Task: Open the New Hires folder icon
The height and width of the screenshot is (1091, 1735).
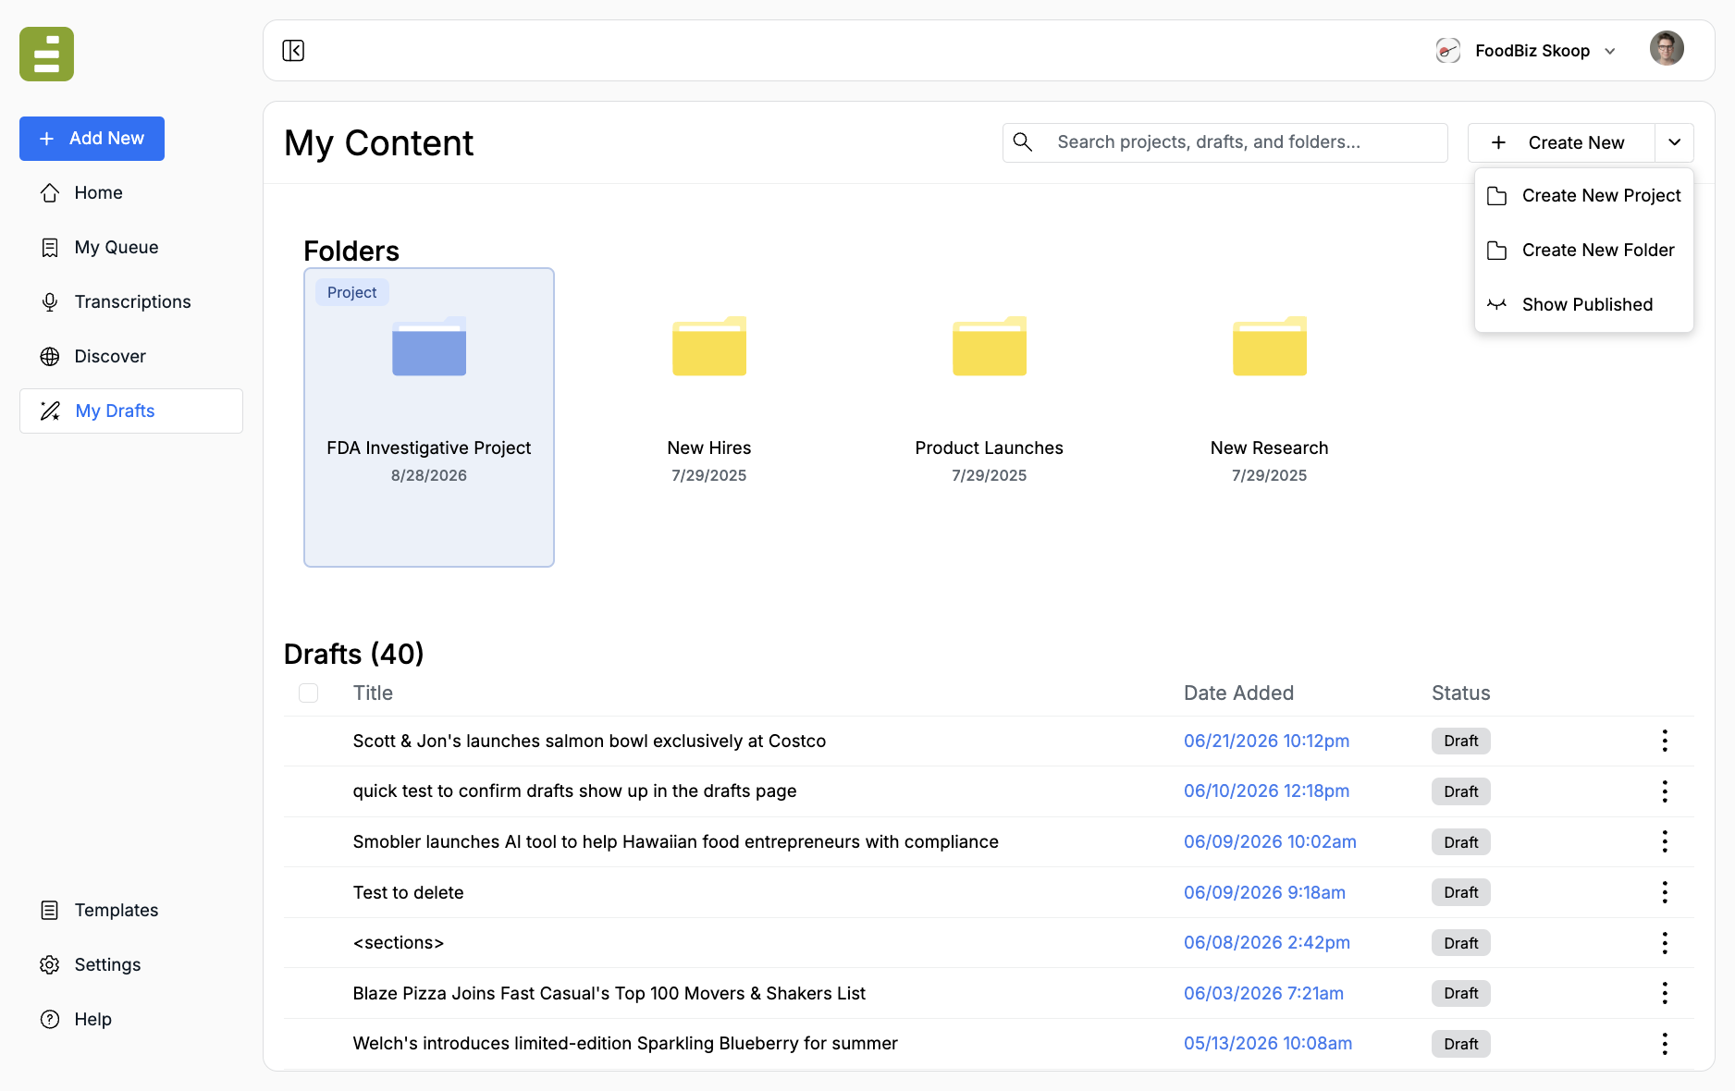Action: click(x=708, y=346)
